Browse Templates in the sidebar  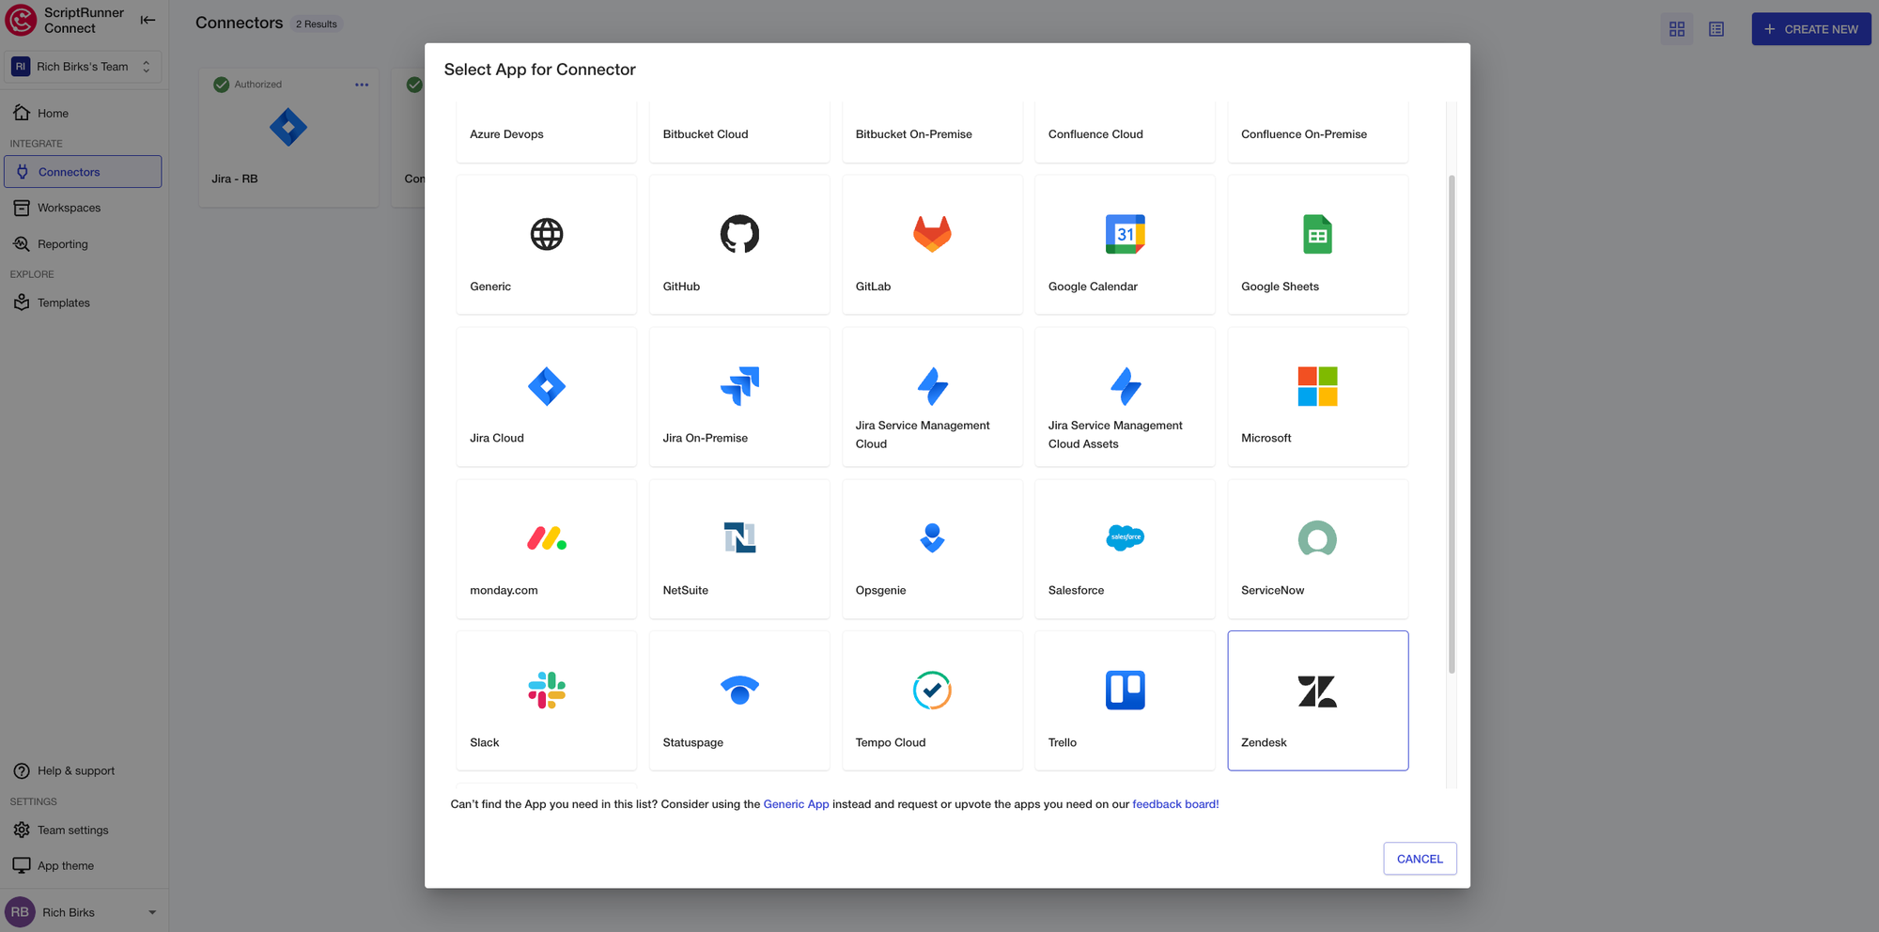83,303
